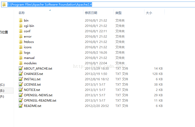Select the manual folder name

click(x=29, y=58)
